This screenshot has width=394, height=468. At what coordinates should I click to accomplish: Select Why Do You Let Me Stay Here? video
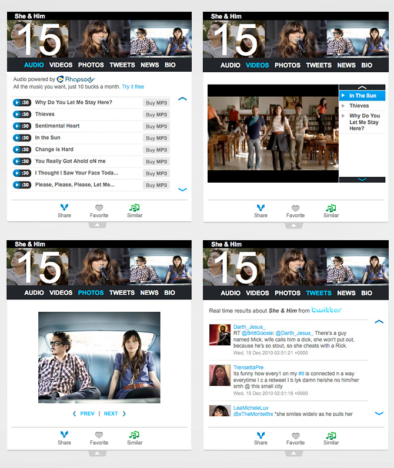click(362, 122)
